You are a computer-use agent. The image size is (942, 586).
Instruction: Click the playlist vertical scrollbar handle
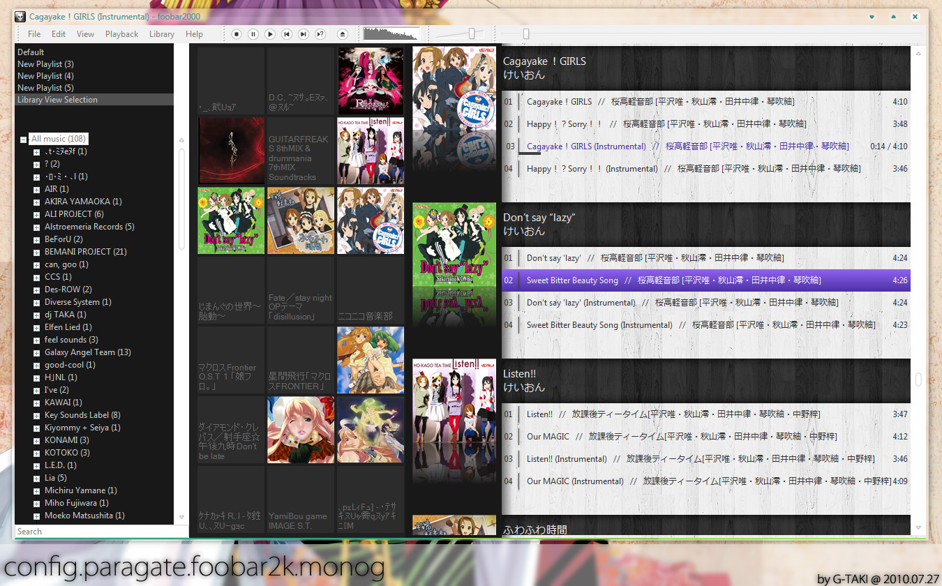coord(918,379)
